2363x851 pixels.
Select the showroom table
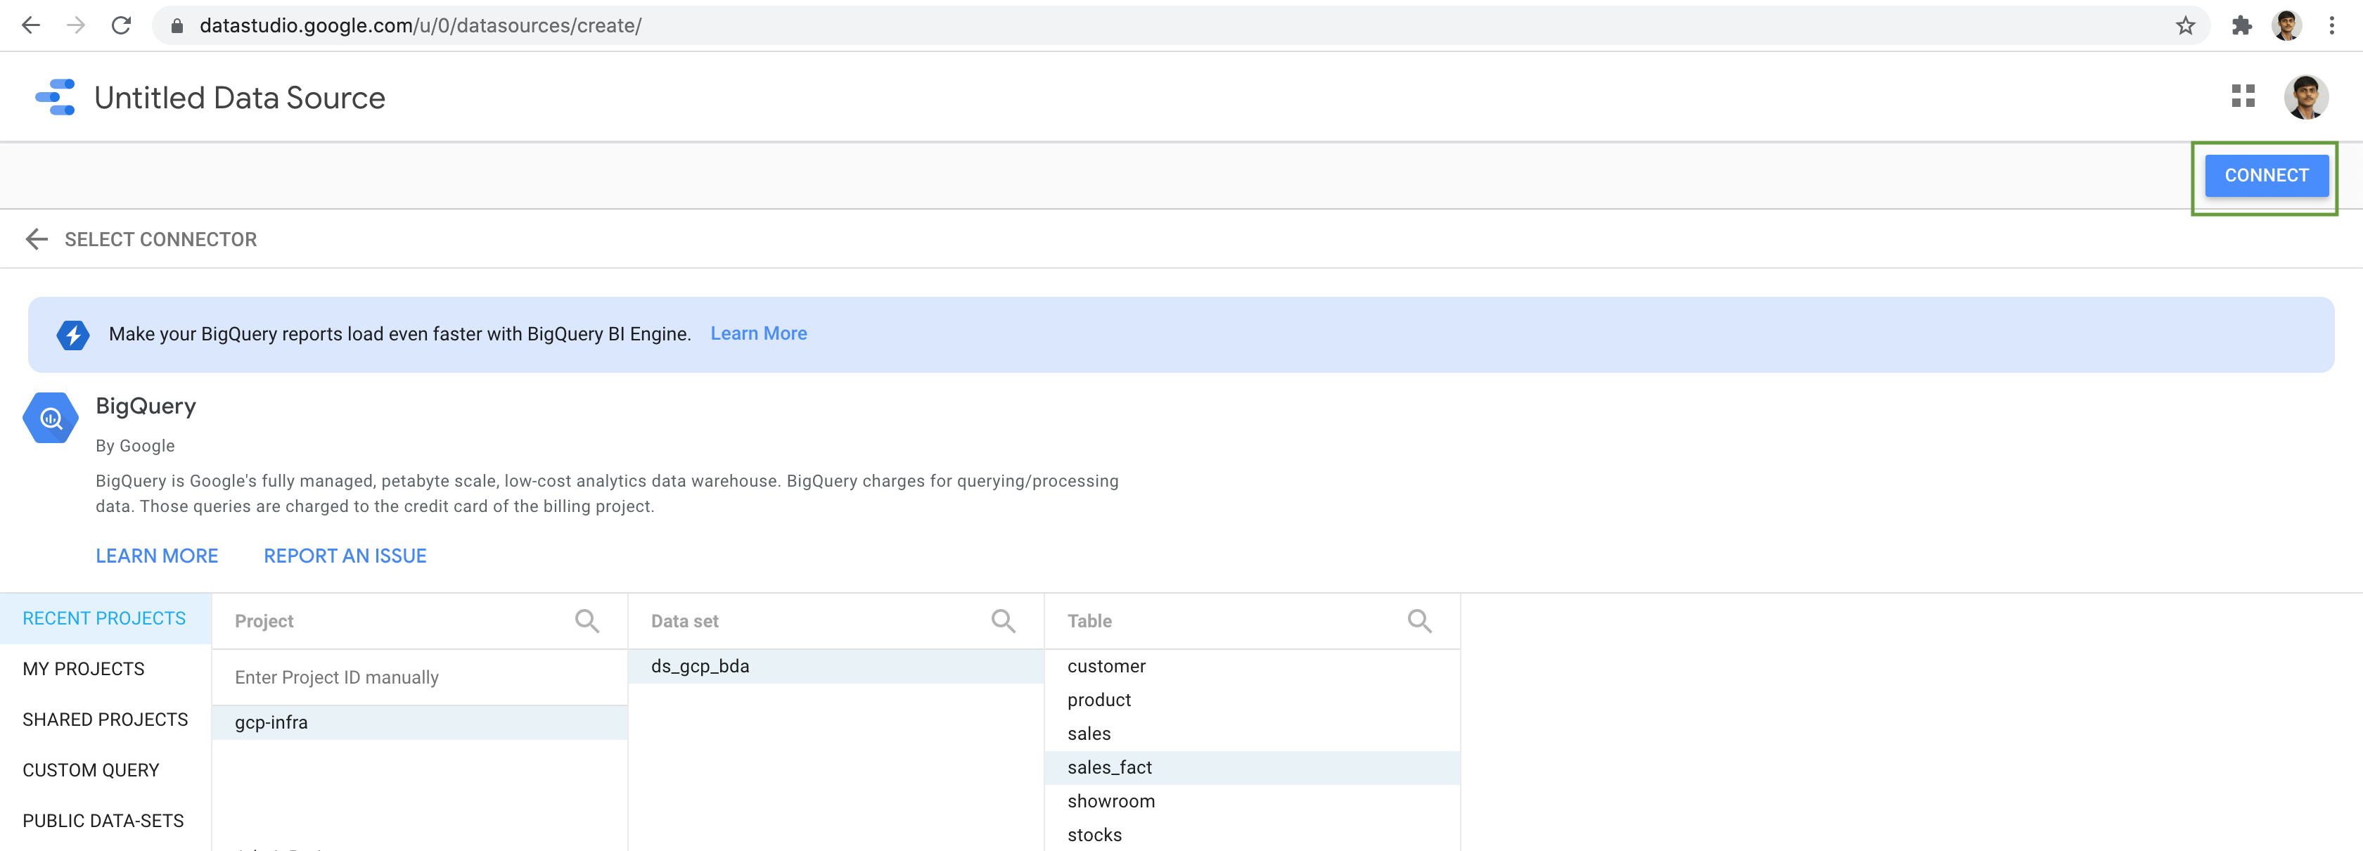1252,802
